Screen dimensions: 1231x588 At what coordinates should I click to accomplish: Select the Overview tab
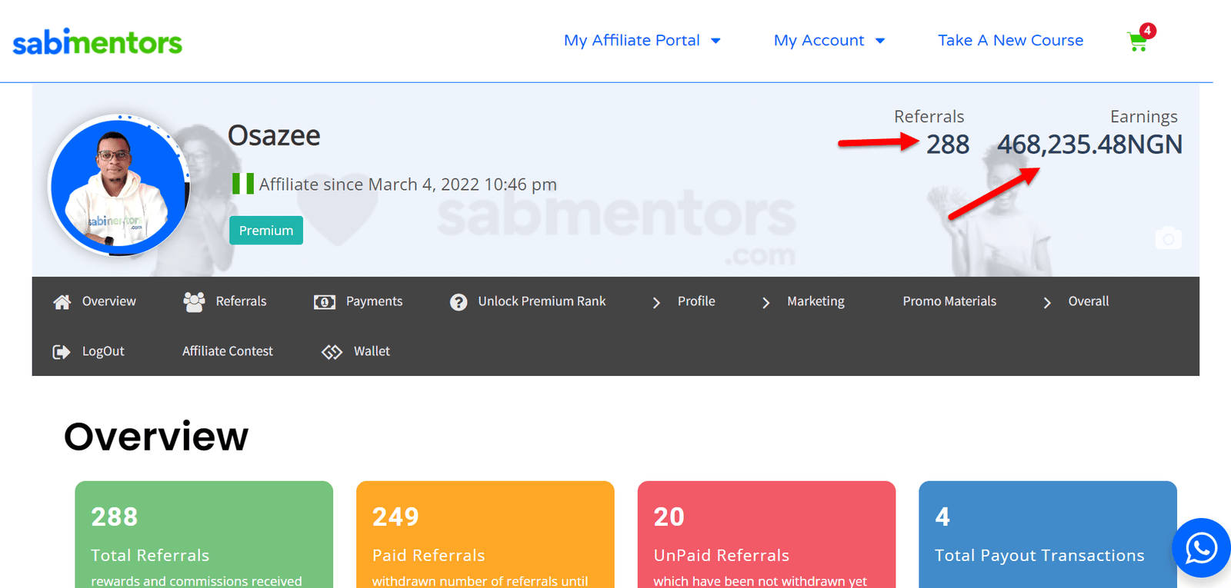(x=108, y=301)
